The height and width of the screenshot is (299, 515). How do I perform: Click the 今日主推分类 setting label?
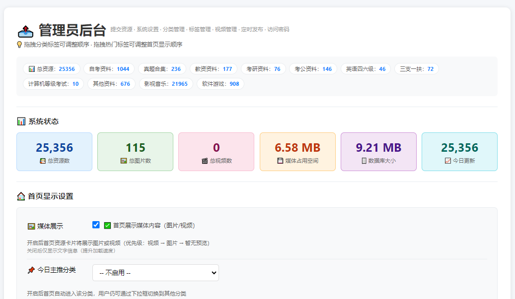tap(57, 270)
